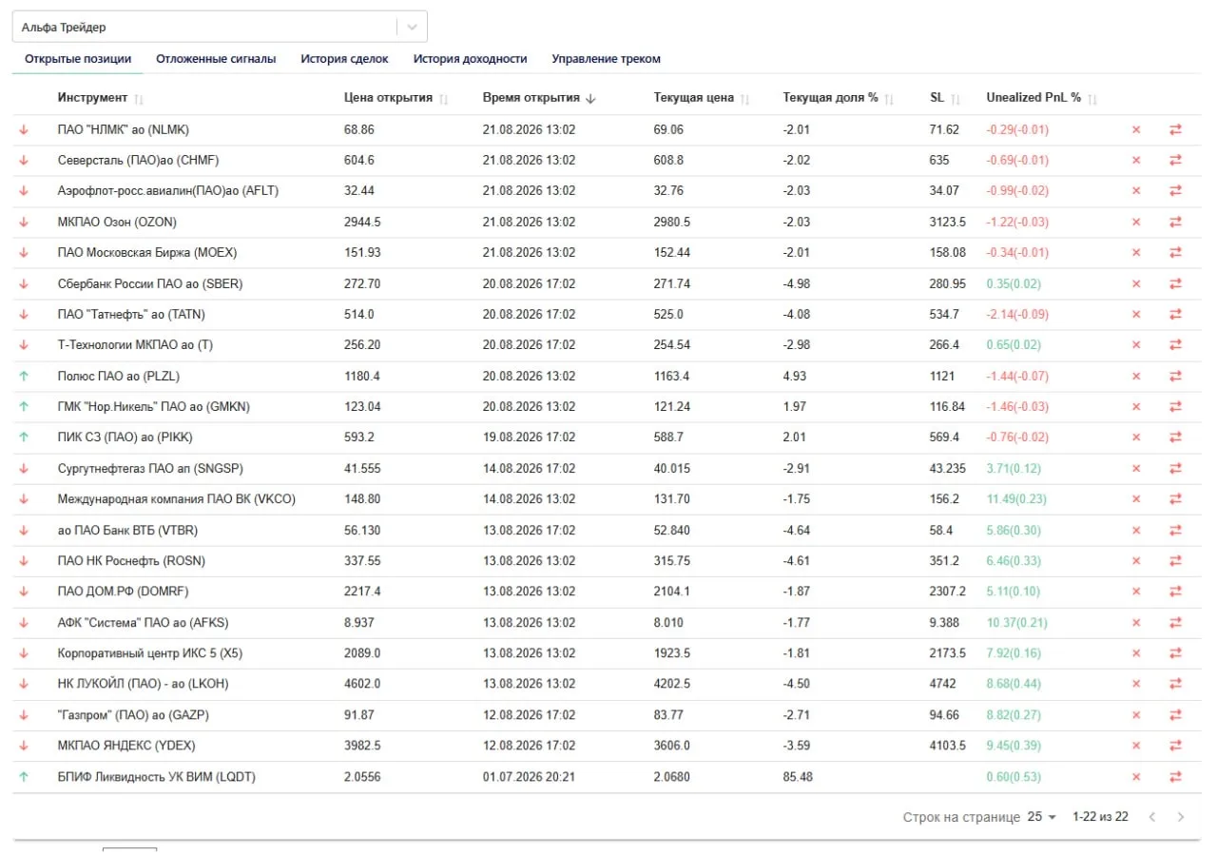The height and width of the screenshot is (855, 1217).
Task: Click the Корпоративный центр ИКС 5 (X5) name
Action: click(152, 653)
